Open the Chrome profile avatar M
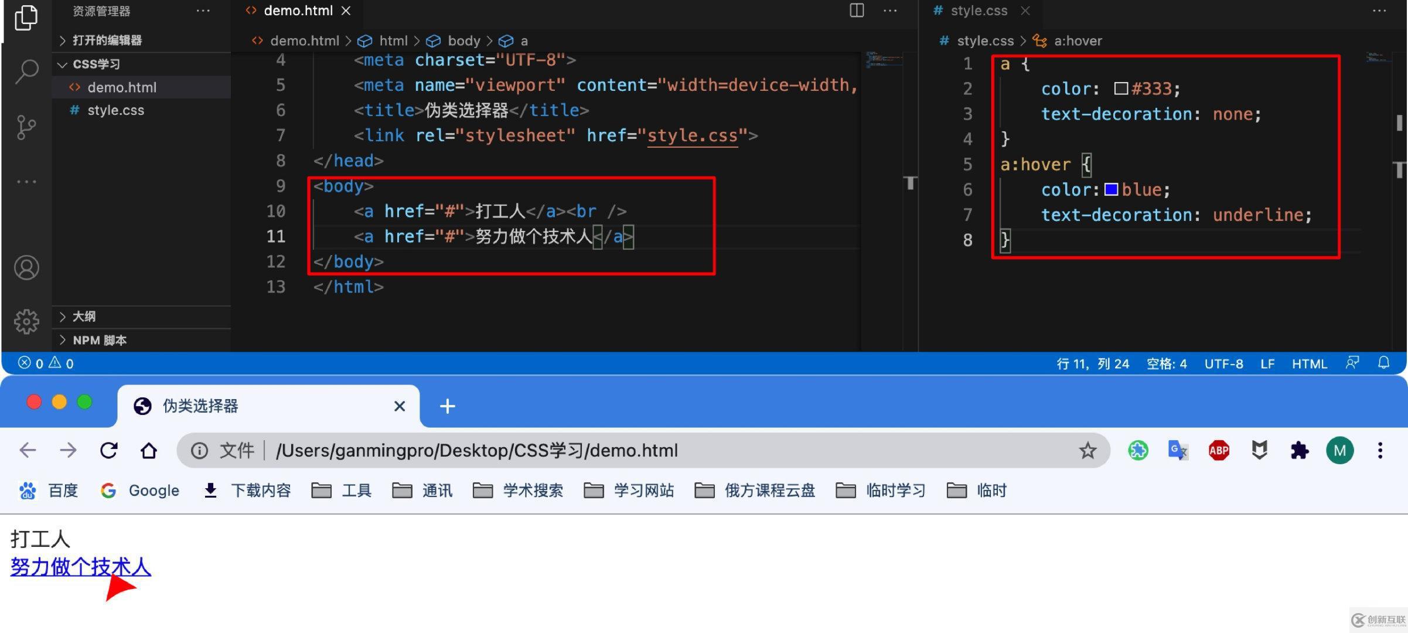Viewport: 1408px width, 633px height. [1339, 450]
